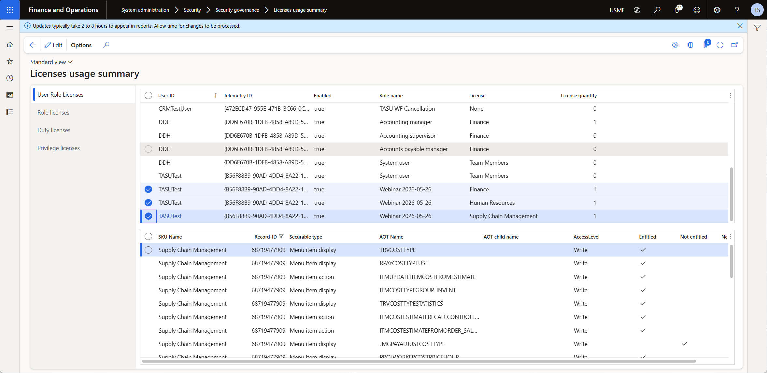767x373 pixels.
Task: Sort by User ID column header
Action: [166, 95]
